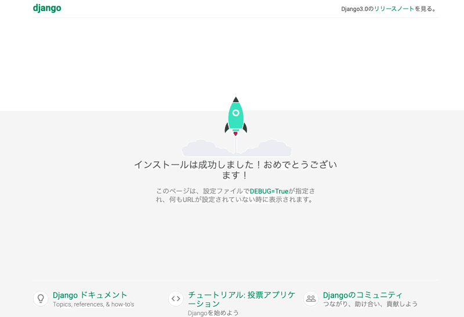Open the チュートリアル: 投票アプリケーション link

[x=241, y=299]
